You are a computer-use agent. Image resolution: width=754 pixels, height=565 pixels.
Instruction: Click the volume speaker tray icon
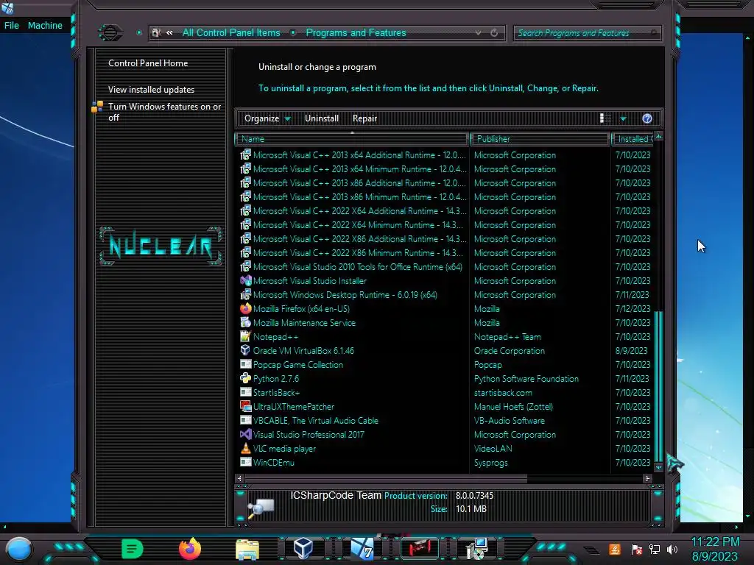coord(672,549)
